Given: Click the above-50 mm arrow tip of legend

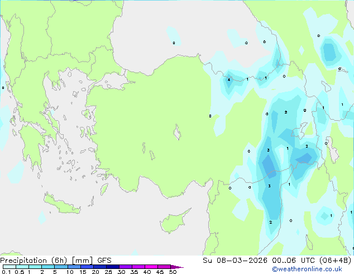Looking at the screenshot, I should (x=177, y=267).
